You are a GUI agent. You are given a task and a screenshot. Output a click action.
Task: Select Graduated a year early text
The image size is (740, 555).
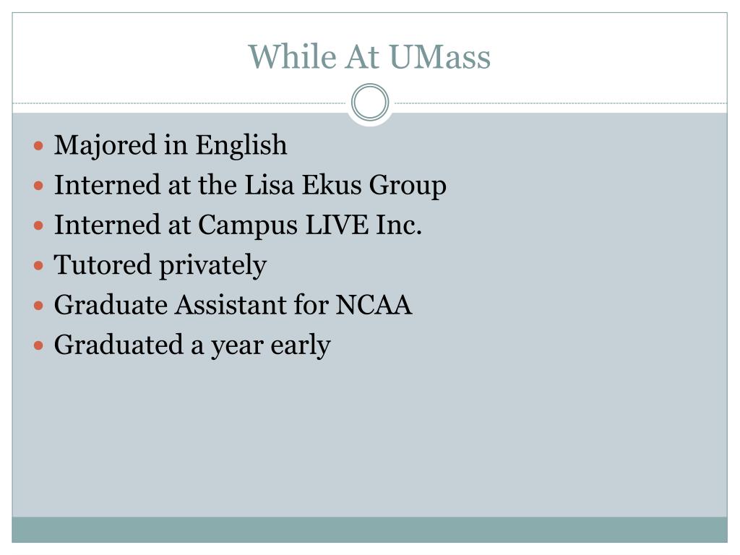click(192, 345)
